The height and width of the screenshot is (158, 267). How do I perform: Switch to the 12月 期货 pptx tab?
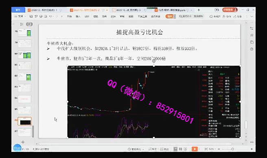[172, 10]
